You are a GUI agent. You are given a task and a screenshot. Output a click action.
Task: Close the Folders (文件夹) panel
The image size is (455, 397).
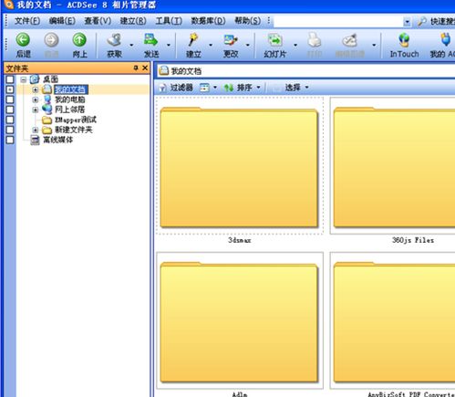145,68
